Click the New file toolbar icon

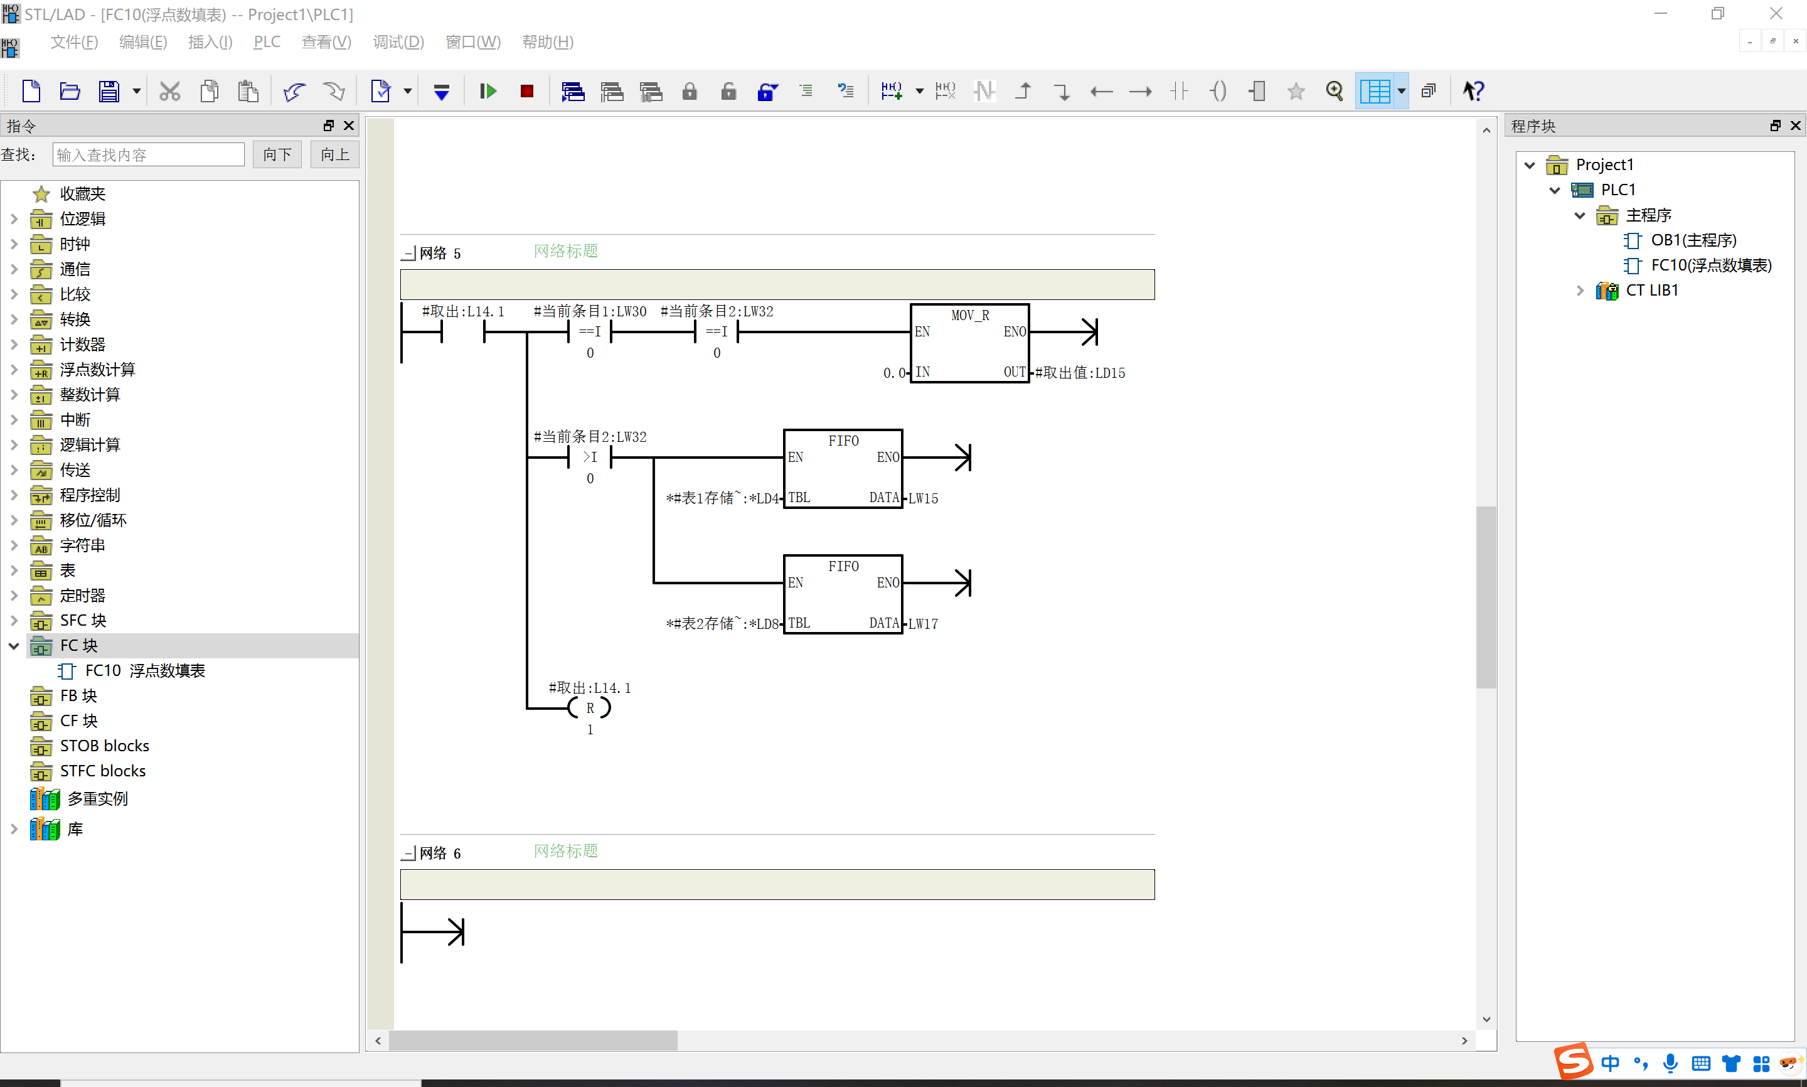[x=31, y=91]
